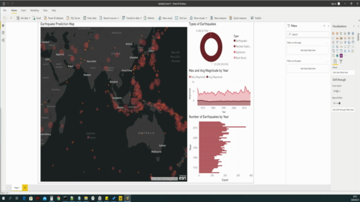
Task: Click the Explosion legend entry
Action: click(x=240, y=52)
